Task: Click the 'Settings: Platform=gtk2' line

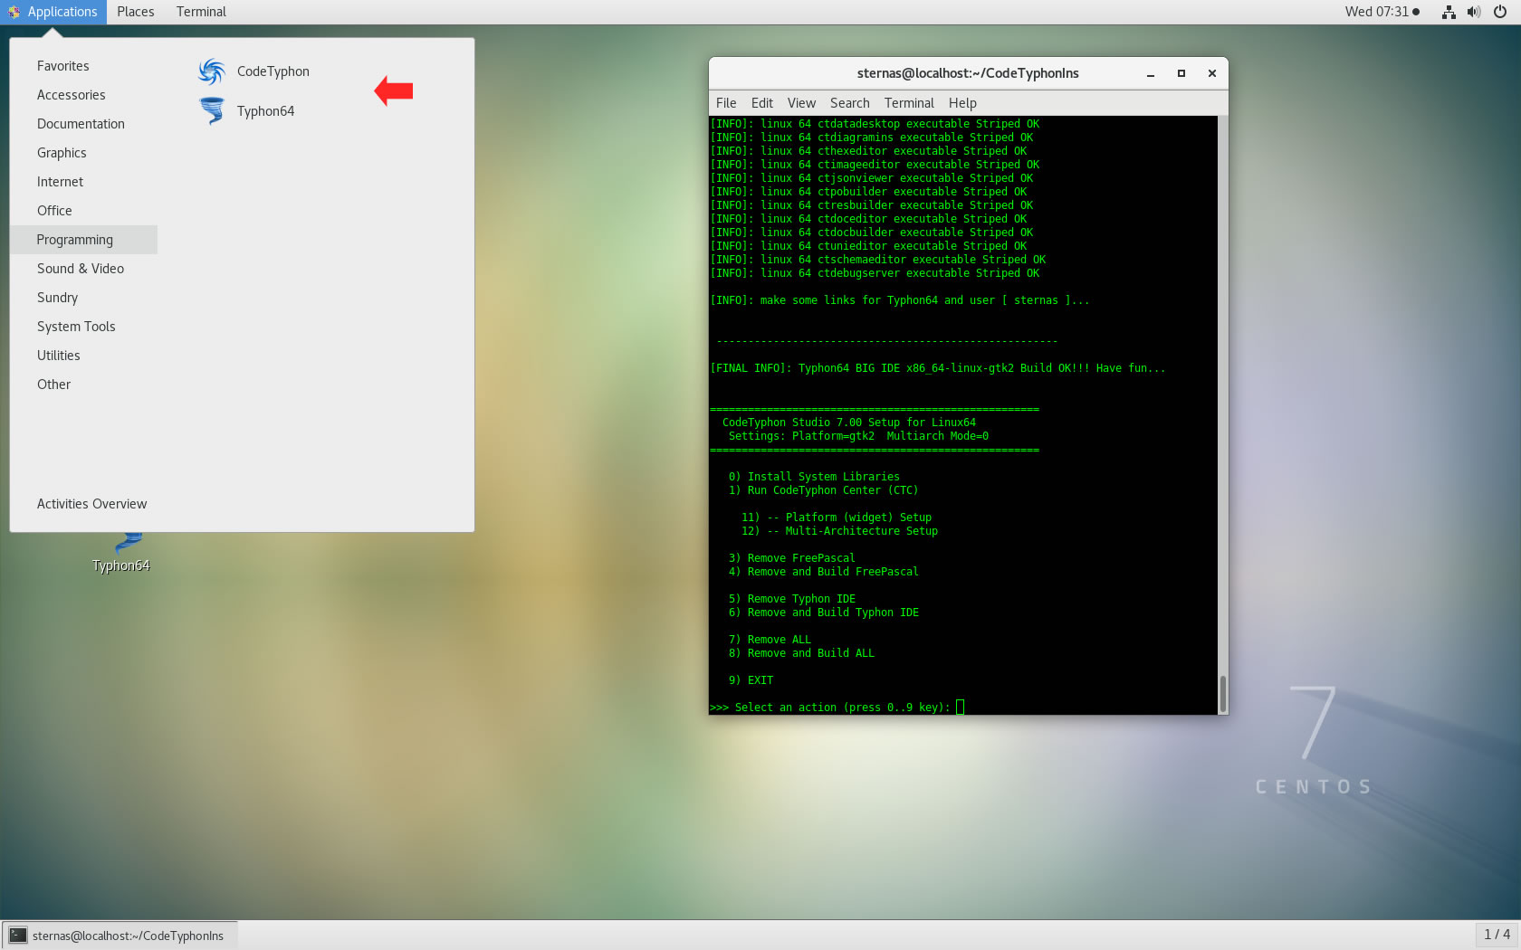Action: tap(858, 436)
